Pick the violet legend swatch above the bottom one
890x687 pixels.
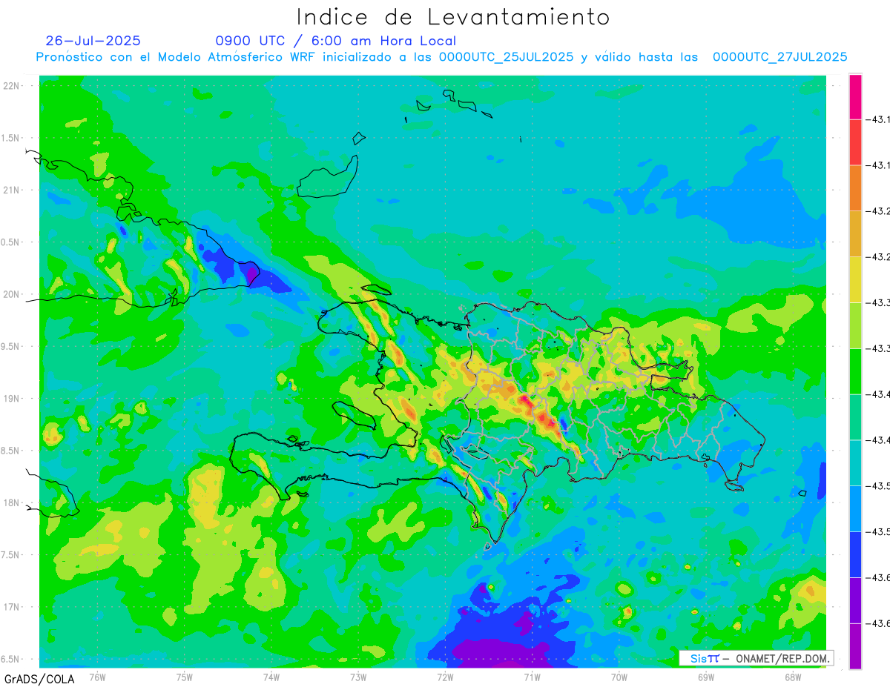(855, 600)
